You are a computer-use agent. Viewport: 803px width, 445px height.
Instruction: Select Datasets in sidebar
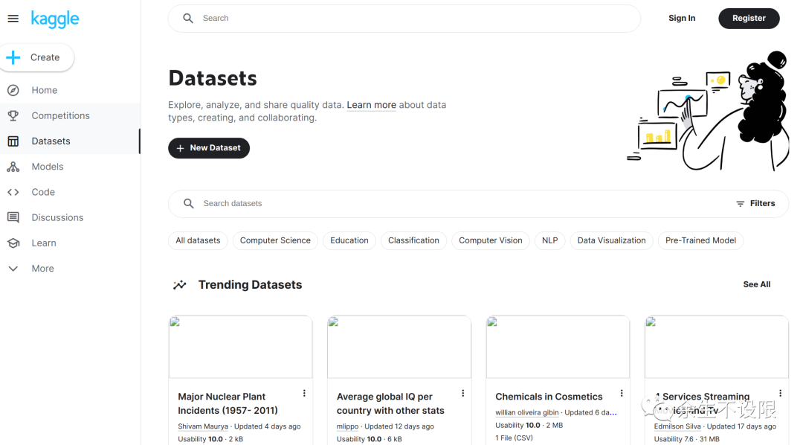pyautogui.click(x=70, y=141)
